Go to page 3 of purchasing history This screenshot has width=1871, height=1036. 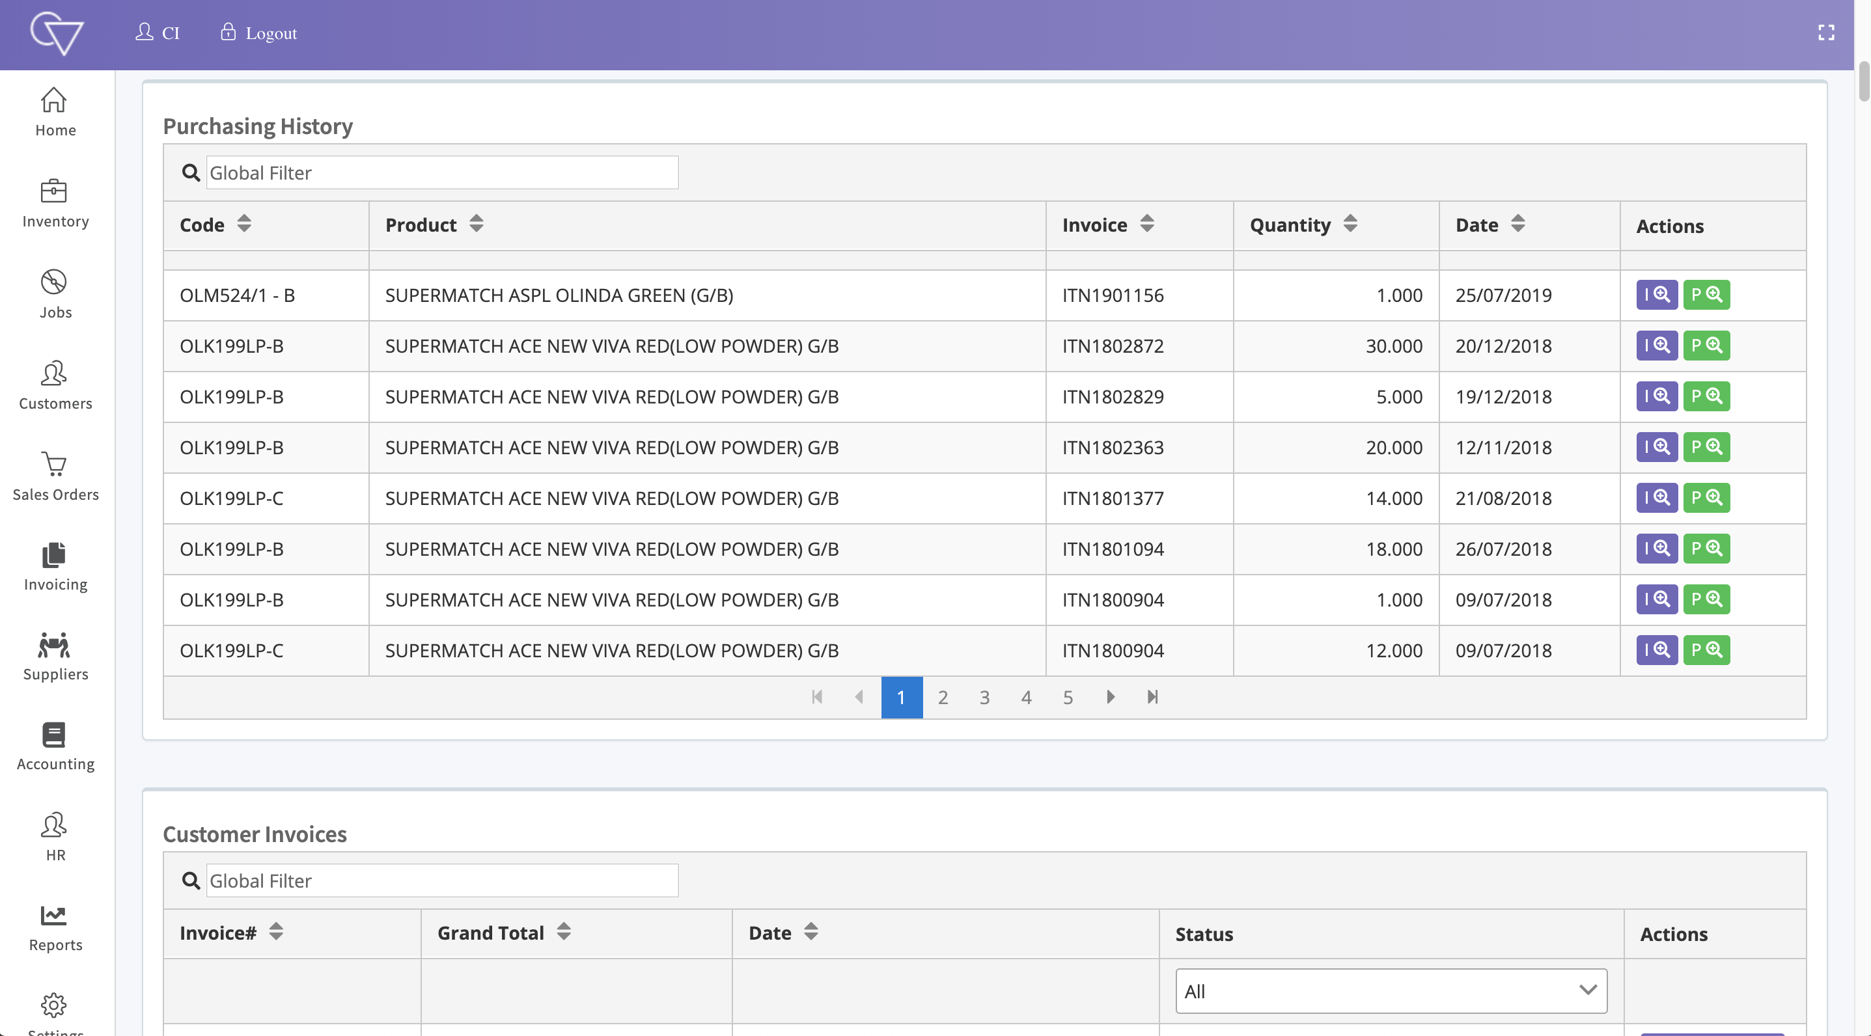pos(984,697)
